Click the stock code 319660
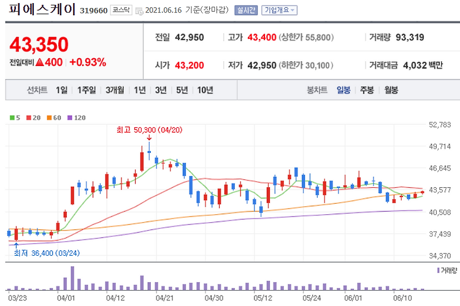 pos(94,10)
